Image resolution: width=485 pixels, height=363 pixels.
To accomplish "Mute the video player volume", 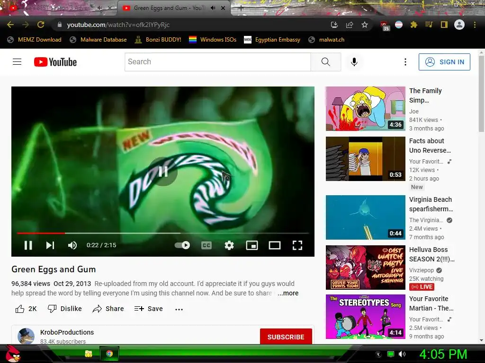I will click(x=72, y=245).
